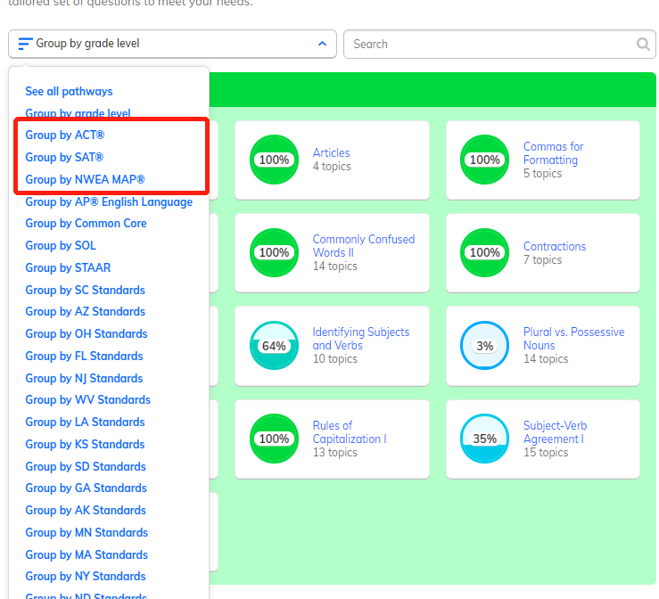Select Group by NWEA MAP® option
The image size is (659, 599).
click(x=85, y=179)
